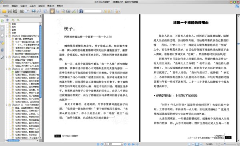The width and height of the screenshot is (240, 146).
Task: Click the toolbar search text field
Action: coord(93,11)
